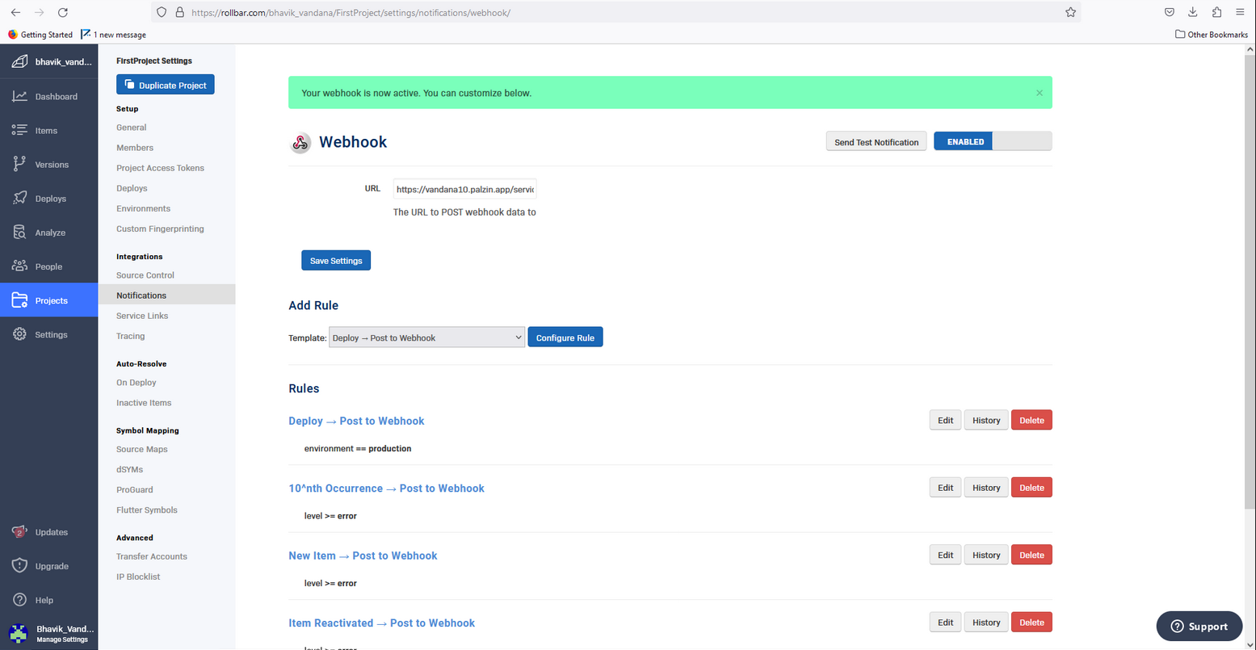1256x650 pixels.
Task: Open Items list icon in sidebar
Action: coord(19,131)
